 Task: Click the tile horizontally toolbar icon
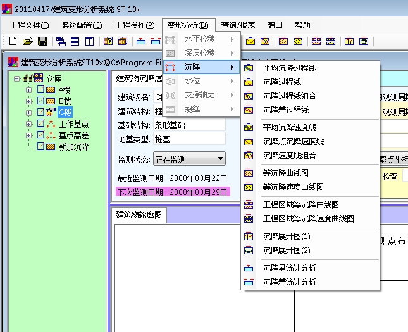coord(75,41)
